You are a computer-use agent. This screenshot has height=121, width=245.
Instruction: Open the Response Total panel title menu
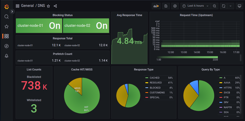tap(62, 38)
